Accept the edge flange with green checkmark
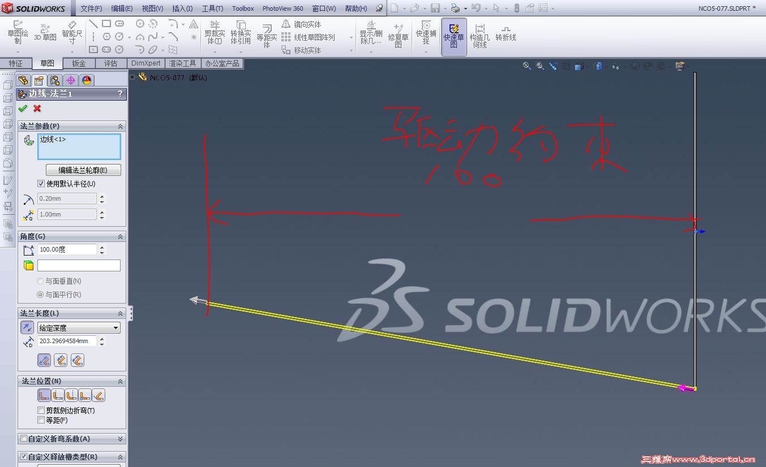766x467 pixels. [x=23, y=109]
